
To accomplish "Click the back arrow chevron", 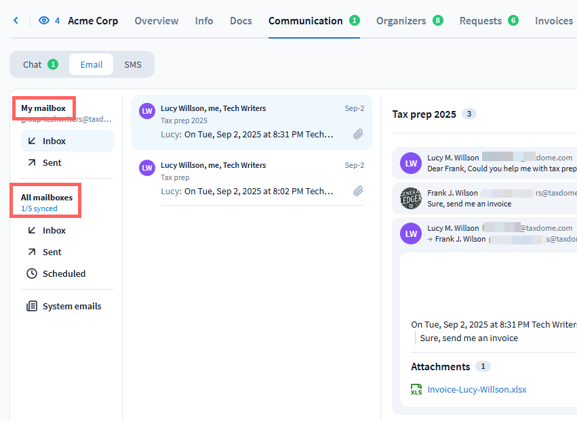I will 16,21.
